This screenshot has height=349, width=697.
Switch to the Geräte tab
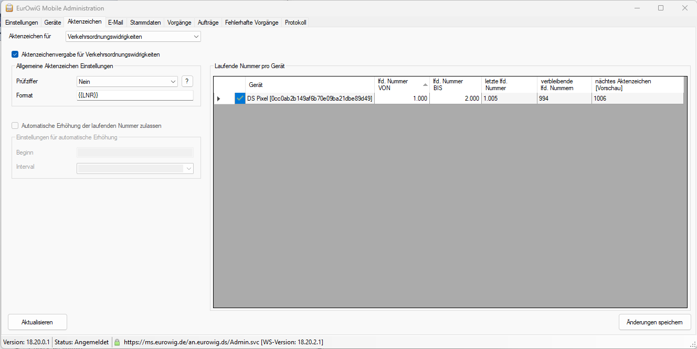[52, 23]
